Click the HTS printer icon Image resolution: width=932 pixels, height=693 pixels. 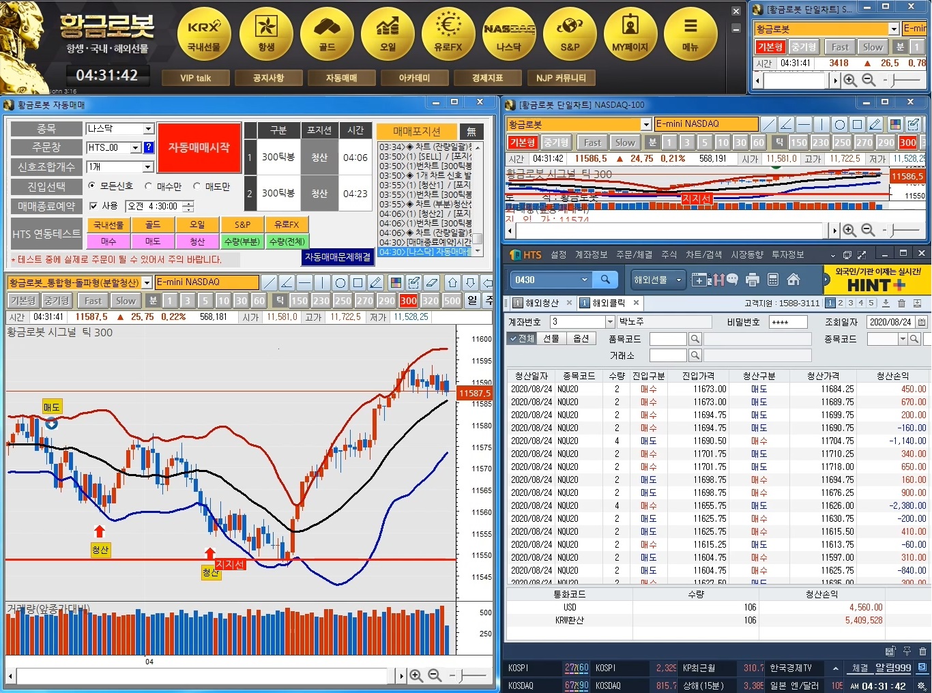coord(753,280)
